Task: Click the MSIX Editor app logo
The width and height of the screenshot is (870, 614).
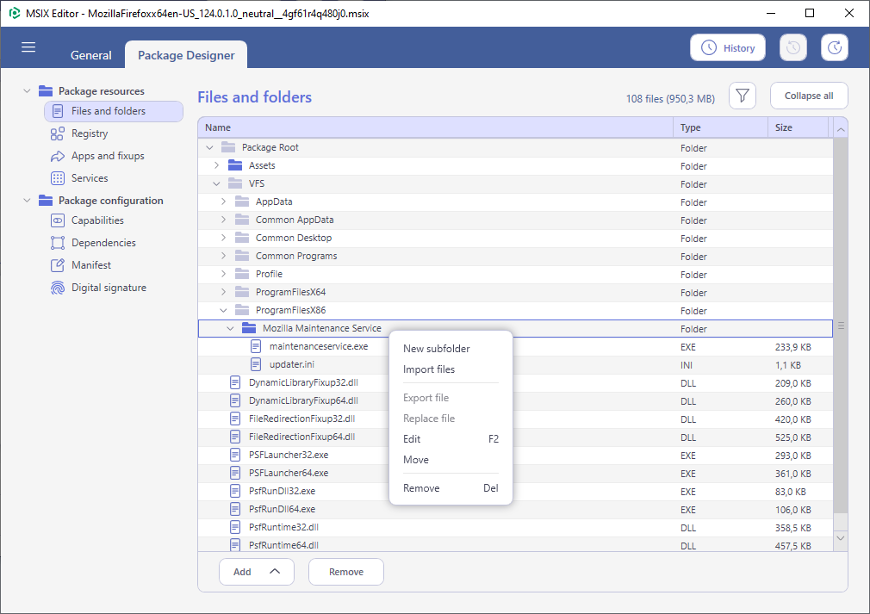Action: [15, 13]
